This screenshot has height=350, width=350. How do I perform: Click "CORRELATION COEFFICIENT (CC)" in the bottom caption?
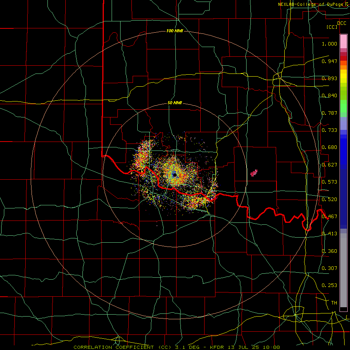[x=122, y=347]
